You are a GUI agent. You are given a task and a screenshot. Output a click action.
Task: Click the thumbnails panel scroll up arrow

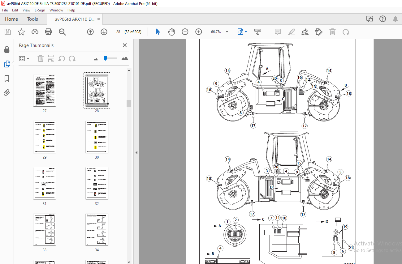click(129, 70)
